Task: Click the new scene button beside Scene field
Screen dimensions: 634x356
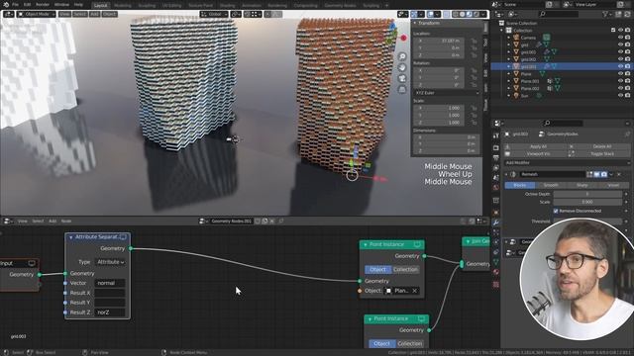Action: click(549, 4)
